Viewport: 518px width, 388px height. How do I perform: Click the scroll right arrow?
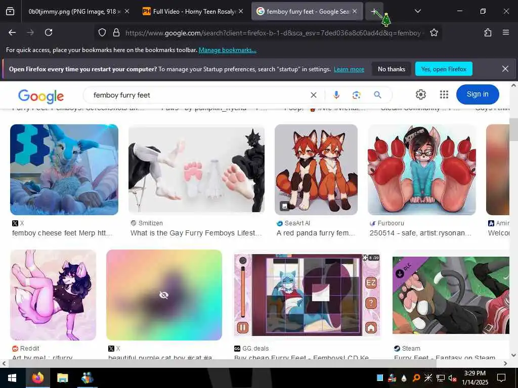(505, 364)
